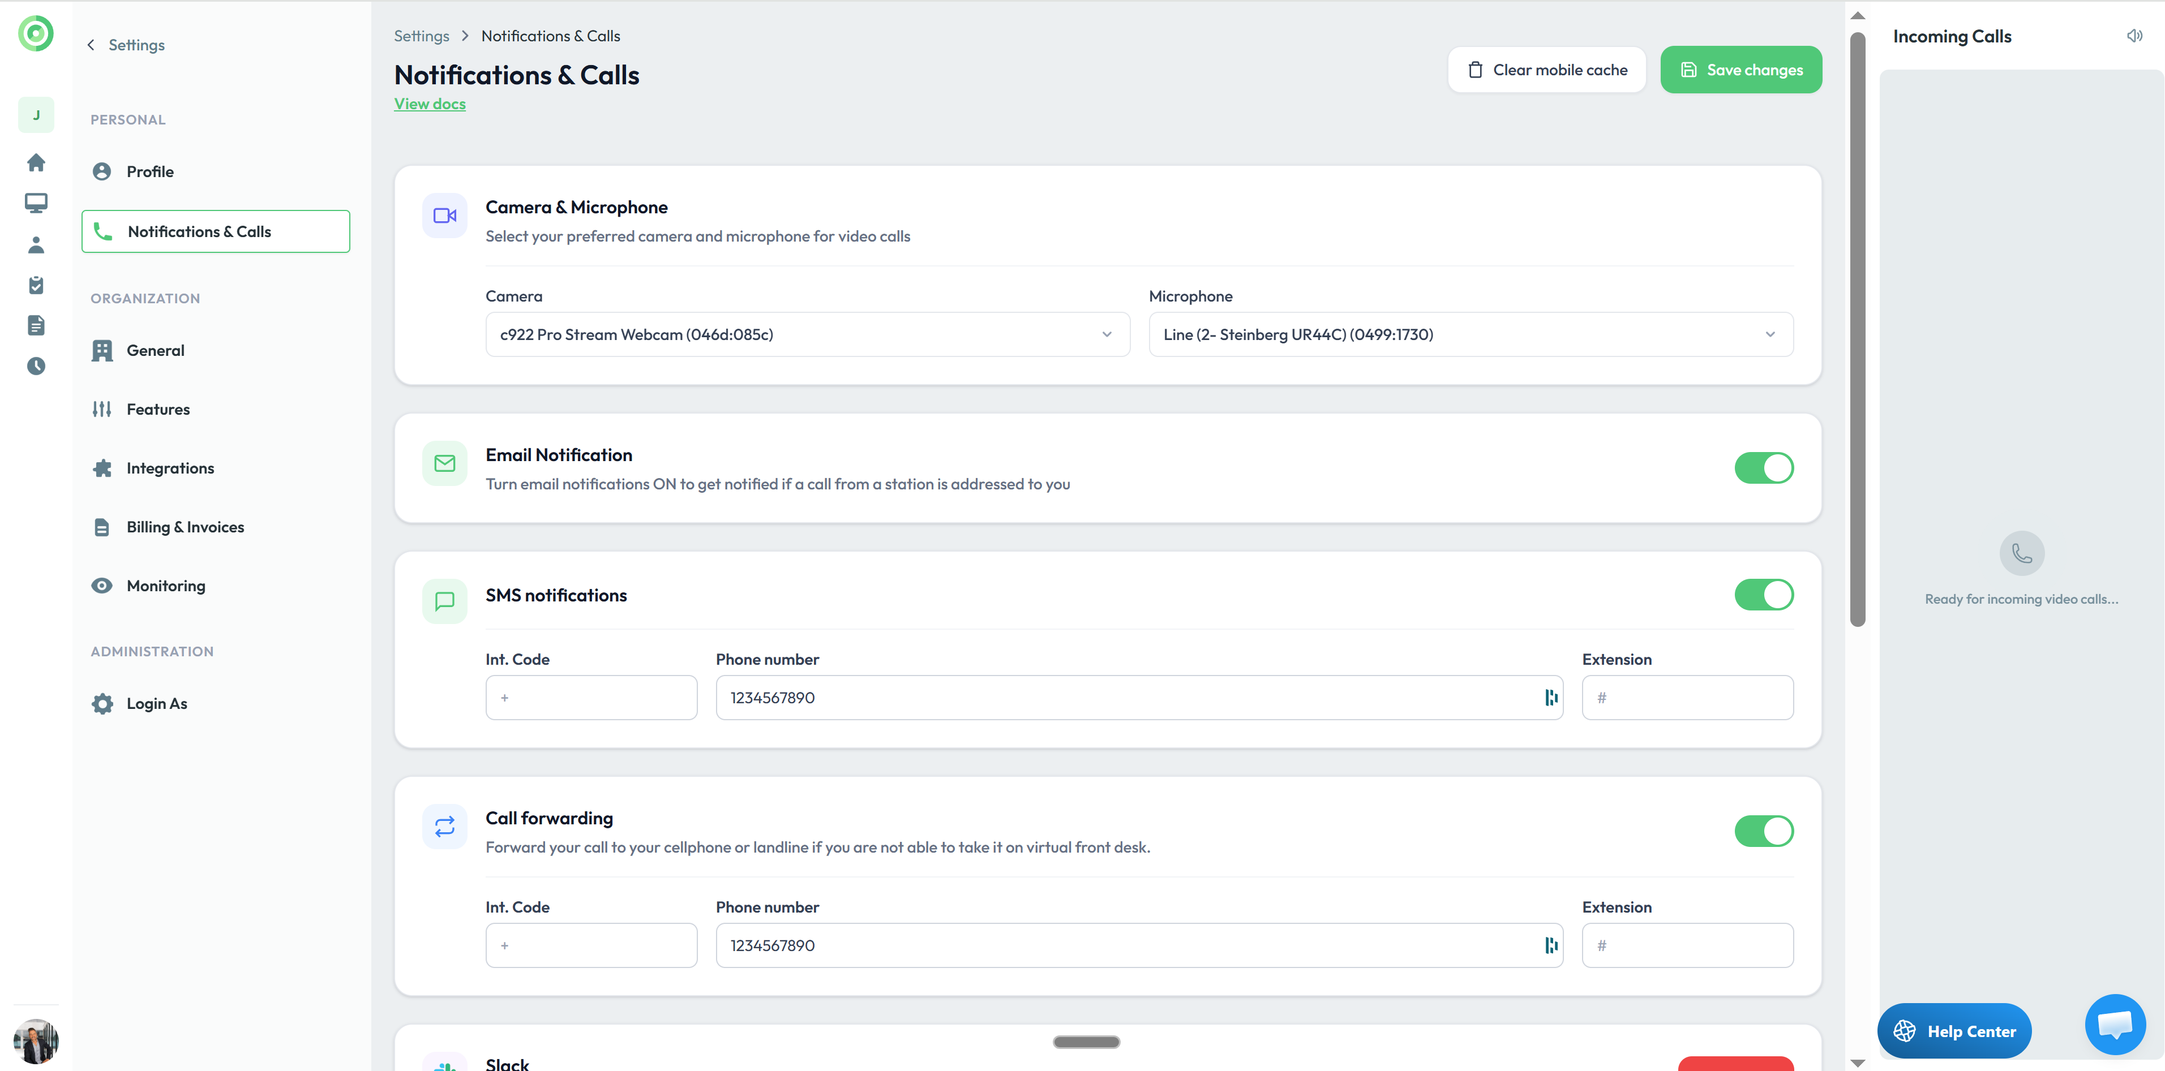Click the speaker icon beside Incoming Calls

[x=2134, y=35]
